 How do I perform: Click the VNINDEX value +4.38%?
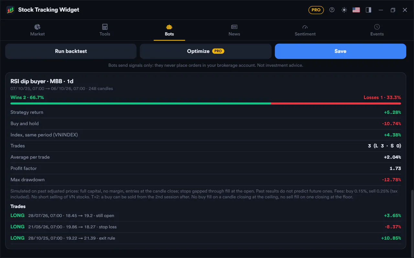[392, 135]
